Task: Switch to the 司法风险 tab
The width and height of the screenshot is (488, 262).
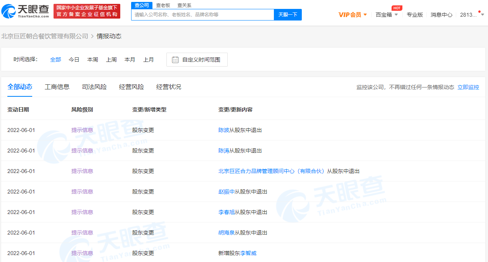Action: [94, 87]
